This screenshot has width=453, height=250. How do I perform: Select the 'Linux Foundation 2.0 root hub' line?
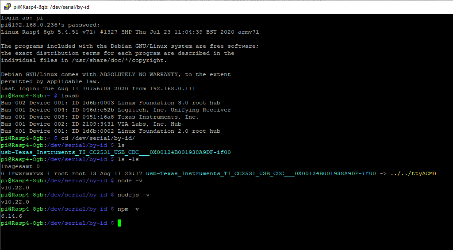click(111, 131)
